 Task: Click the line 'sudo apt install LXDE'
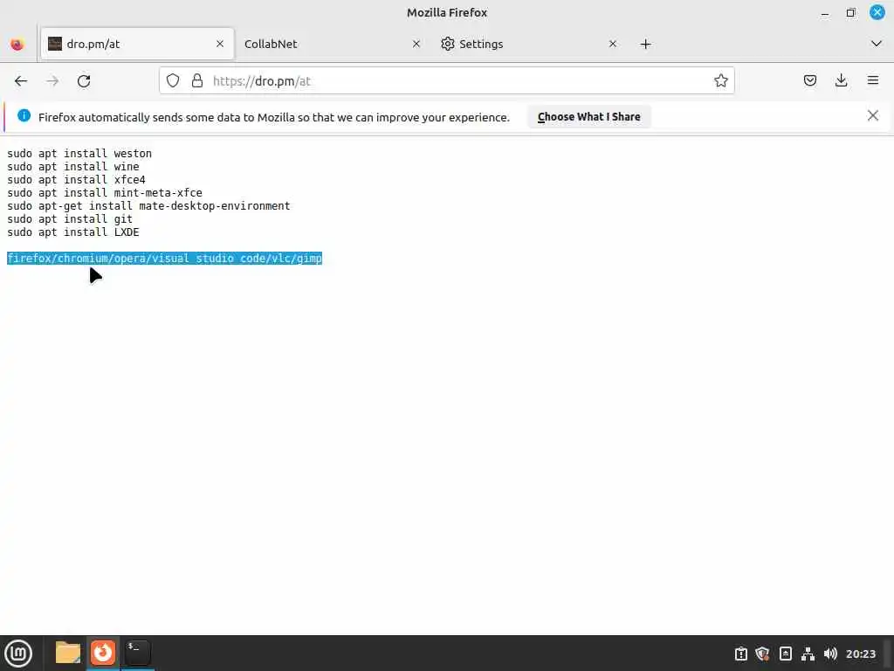(73, 232)
